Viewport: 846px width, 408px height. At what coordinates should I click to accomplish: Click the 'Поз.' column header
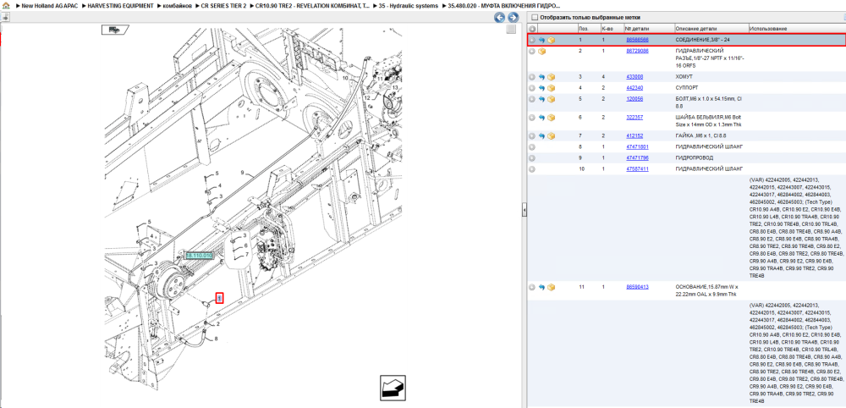[583, 29]
